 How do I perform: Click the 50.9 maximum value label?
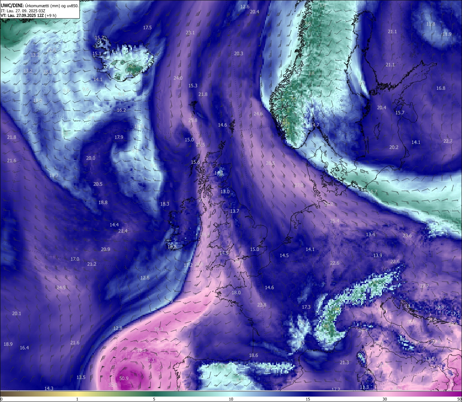124,378
